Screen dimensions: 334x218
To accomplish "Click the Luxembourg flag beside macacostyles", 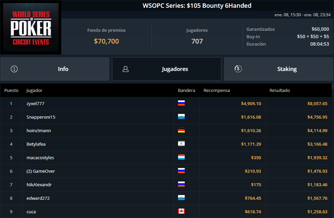I will [181, 157].
